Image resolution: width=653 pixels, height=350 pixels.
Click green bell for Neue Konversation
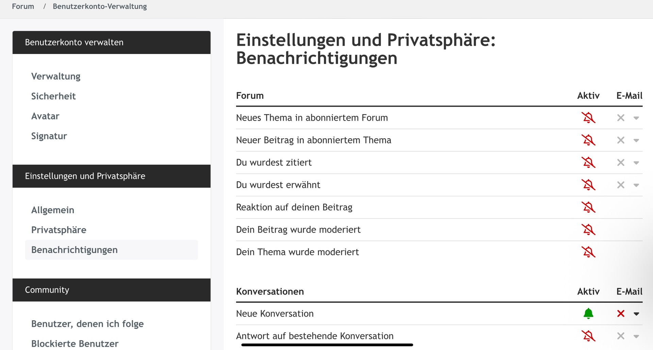tap(588, 313)
